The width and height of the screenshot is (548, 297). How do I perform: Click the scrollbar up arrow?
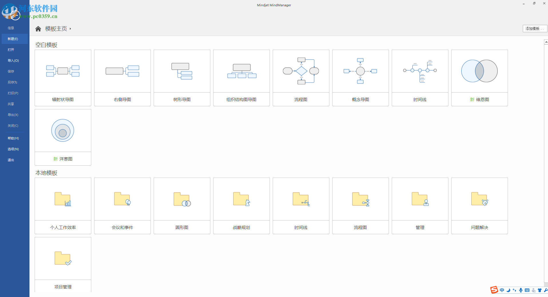545,42
